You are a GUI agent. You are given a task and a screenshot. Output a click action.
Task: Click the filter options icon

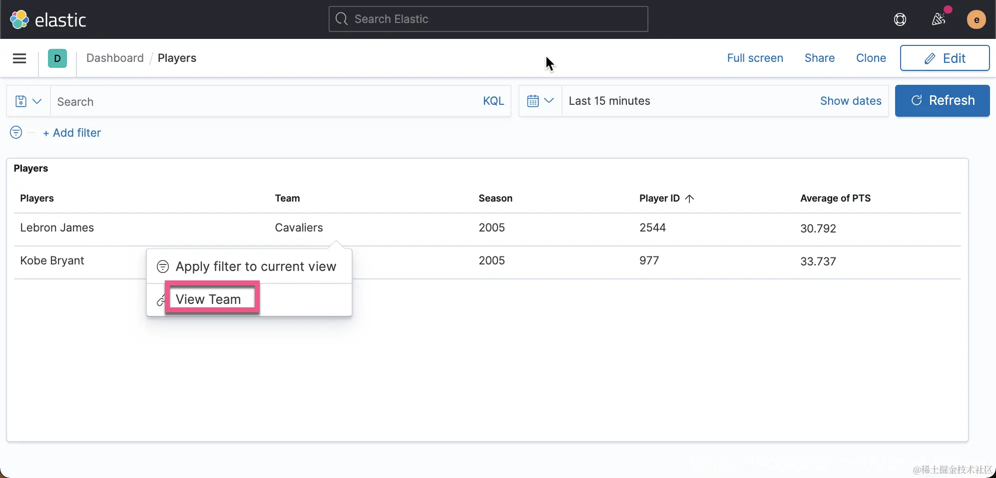pyautogui.click(x=16, y=132)
